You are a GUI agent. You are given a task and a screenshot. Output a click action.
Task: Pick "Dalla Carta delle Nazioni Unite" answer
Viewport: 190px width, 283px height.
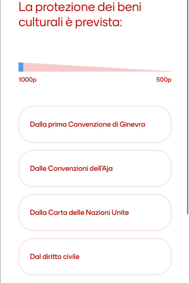95,213
